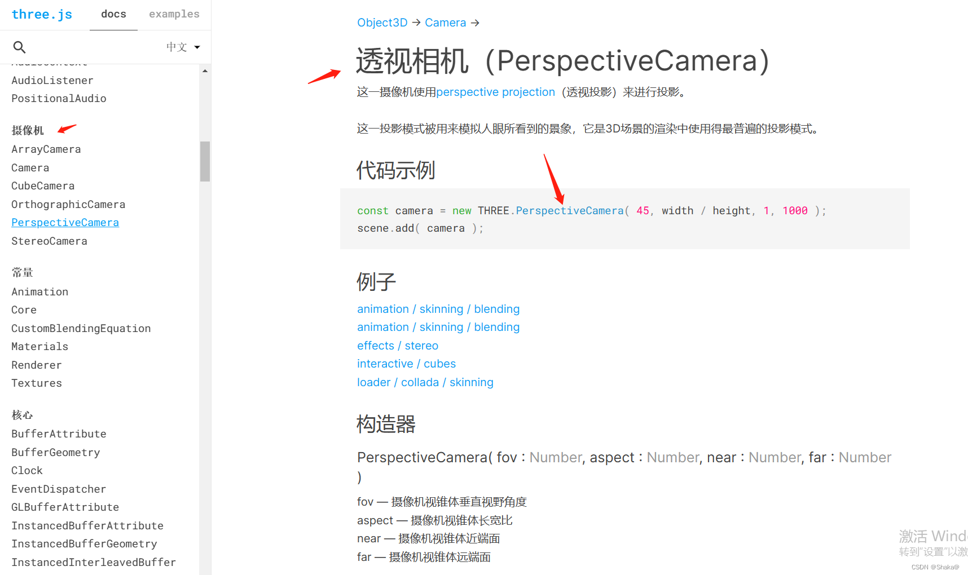
Task: Click the fov Number type link
Action: [x=555, y=457]
